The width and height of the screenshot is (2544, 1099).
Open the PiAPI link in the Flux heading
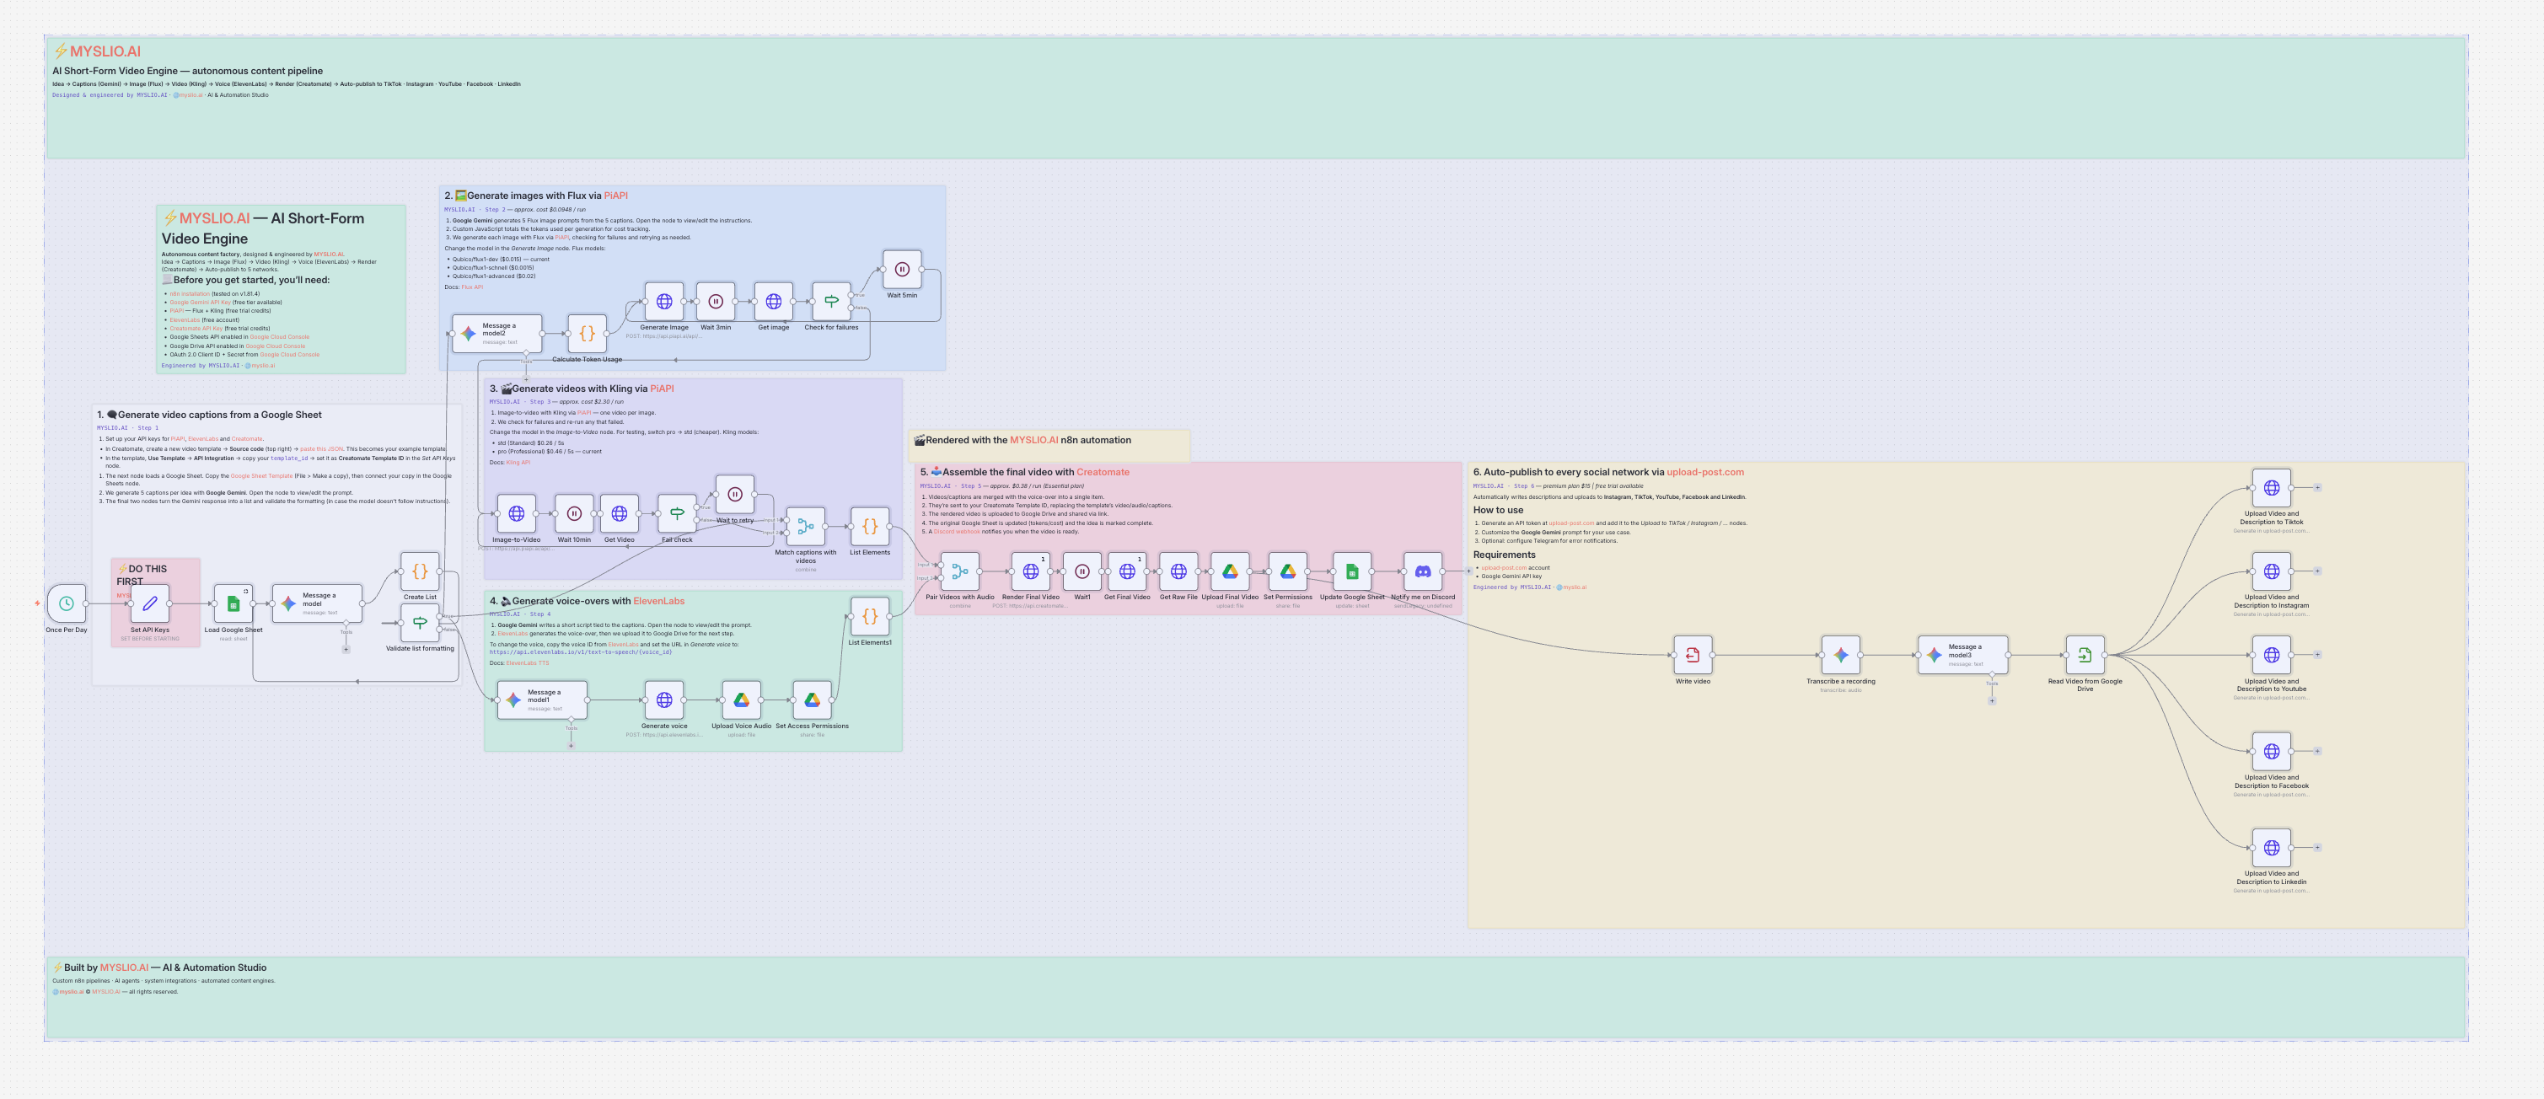[615, 196]
